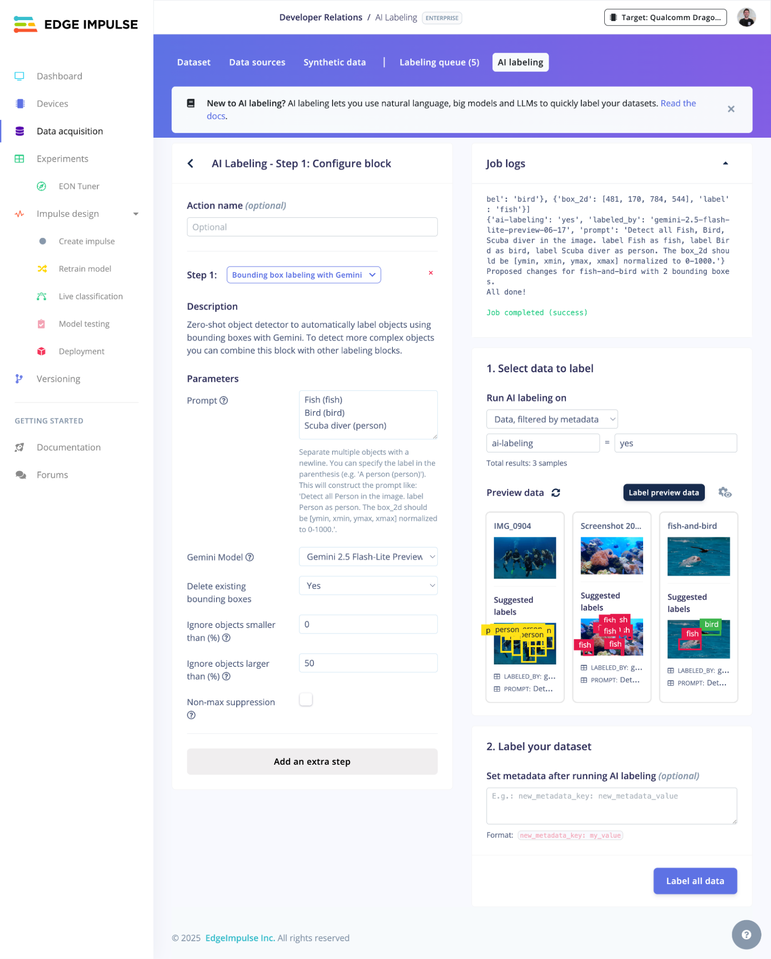Refresh preview data with the circular arrows icon

555,493
